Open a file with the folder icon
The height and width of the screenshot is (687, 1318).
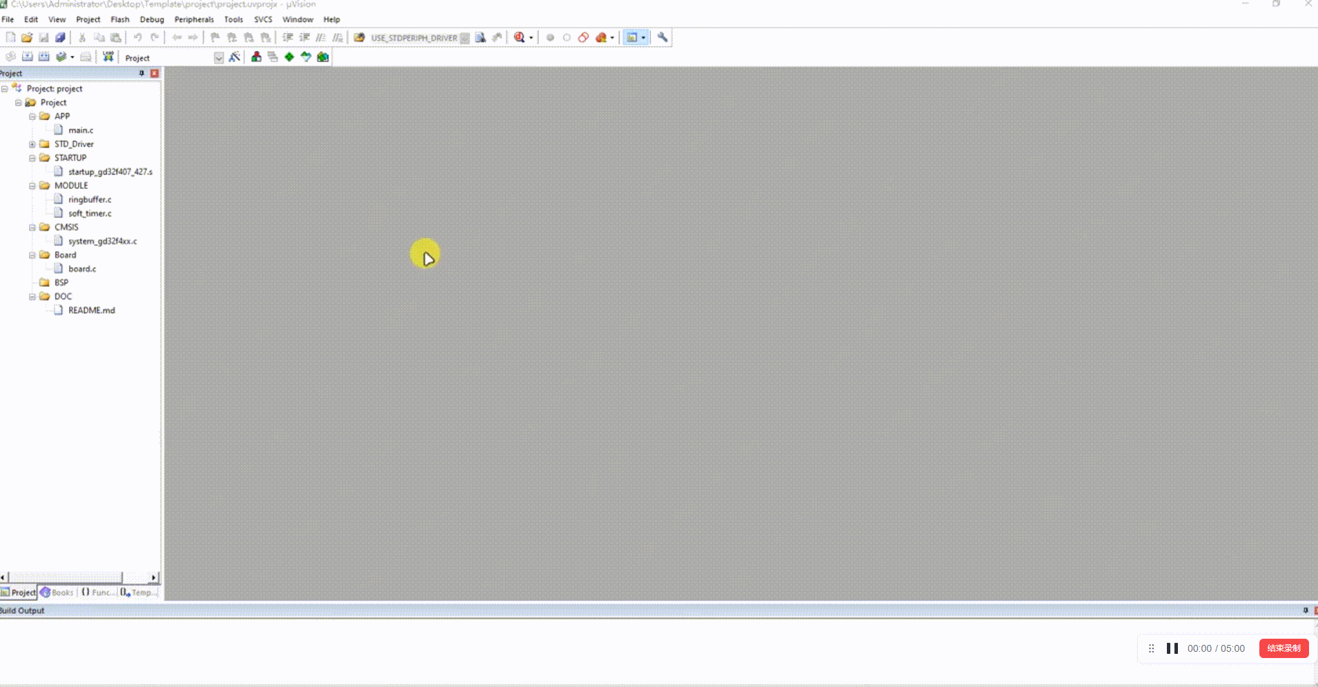pyautogui.click(x=27, y=37)
